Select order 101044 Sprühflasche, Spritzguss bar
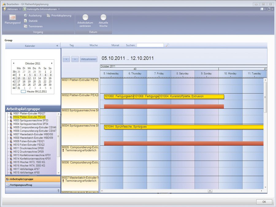 [x=184, y=127]
